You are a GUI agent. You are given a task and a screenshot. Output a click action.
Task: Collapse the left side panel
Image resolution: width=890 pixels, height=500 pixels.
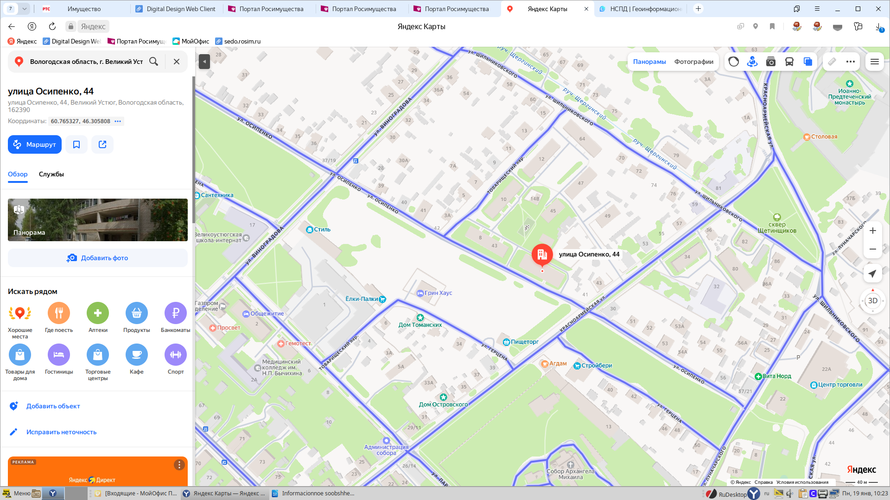(x=204, y=62)
